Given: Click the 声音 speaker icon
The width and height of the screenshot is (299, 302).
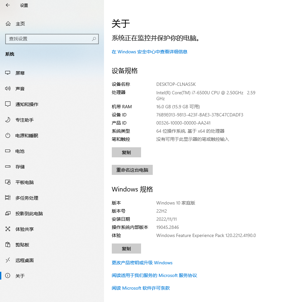Looking at the screenshot, I should (x=8, y=89).
